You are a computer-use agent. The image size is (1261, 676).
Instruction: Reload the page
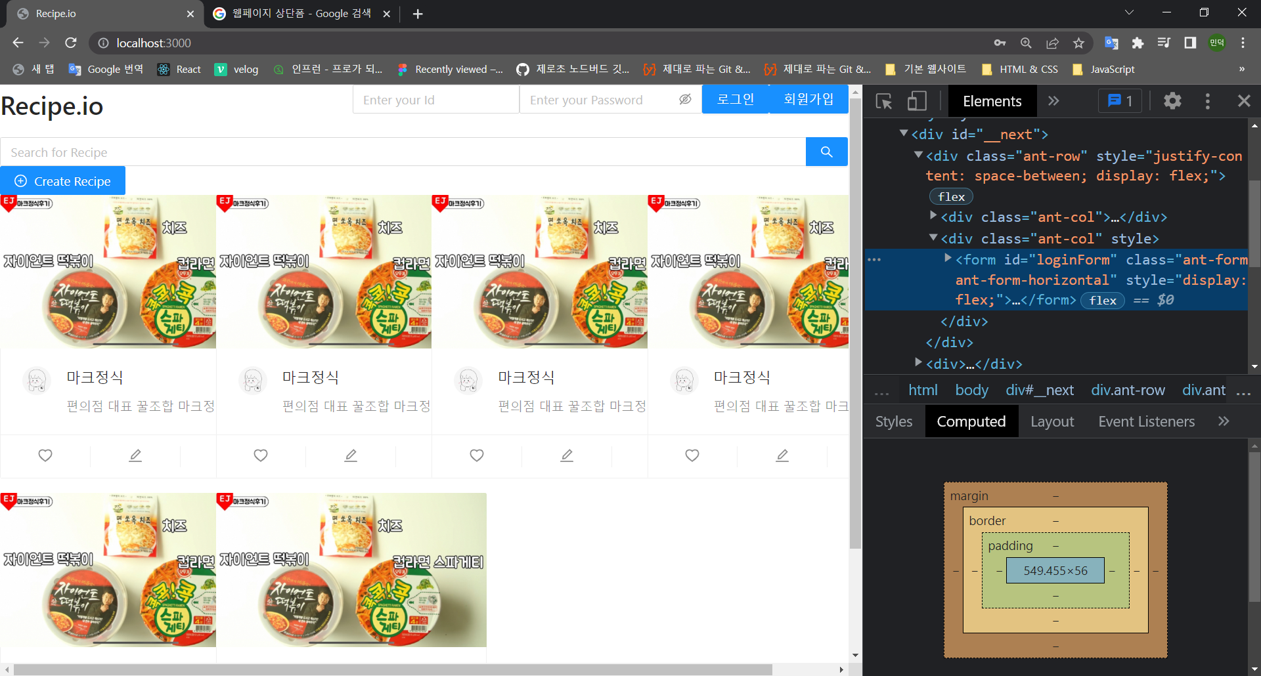click(71, 43)
